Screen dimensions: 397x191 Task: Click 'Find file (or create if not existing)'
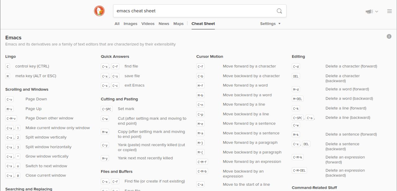point(154,181)
